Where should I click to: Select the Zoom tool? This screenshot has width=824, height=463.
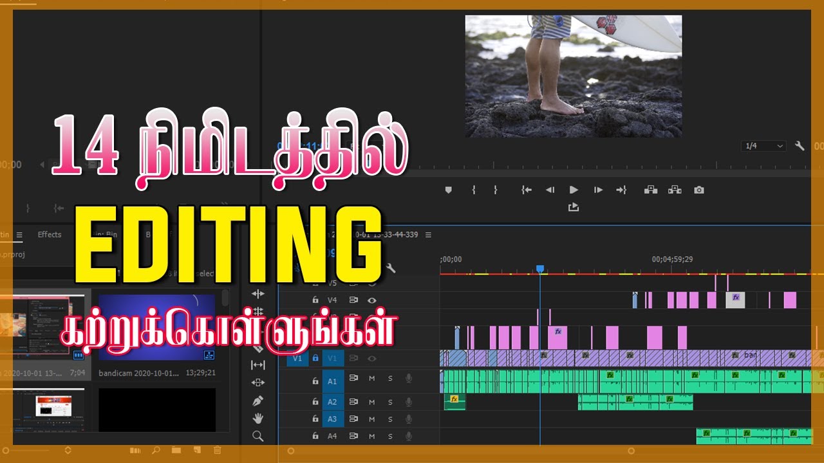[x=257, y=436]
